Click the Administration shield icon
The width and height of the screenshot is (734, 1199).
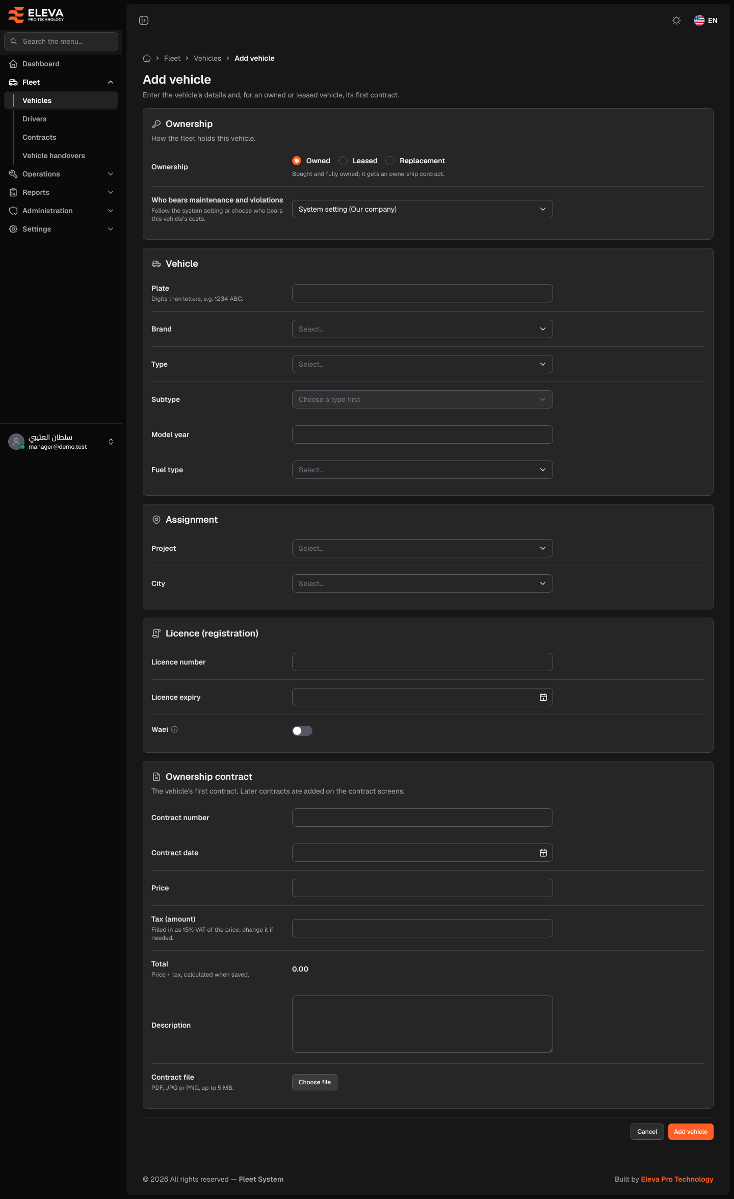(x=13, y=211)
